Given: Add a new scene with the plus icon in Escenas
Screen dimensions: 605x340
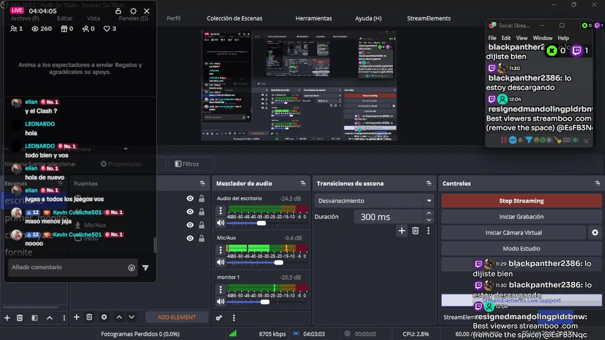Looking at the screenshot, I should click(x=7, y=318).
